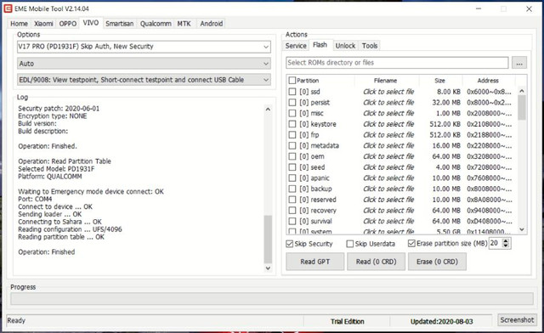The image size is (544, 333).
Task: Expand the V17 PRO model dropdown
Action: [266, 47]
